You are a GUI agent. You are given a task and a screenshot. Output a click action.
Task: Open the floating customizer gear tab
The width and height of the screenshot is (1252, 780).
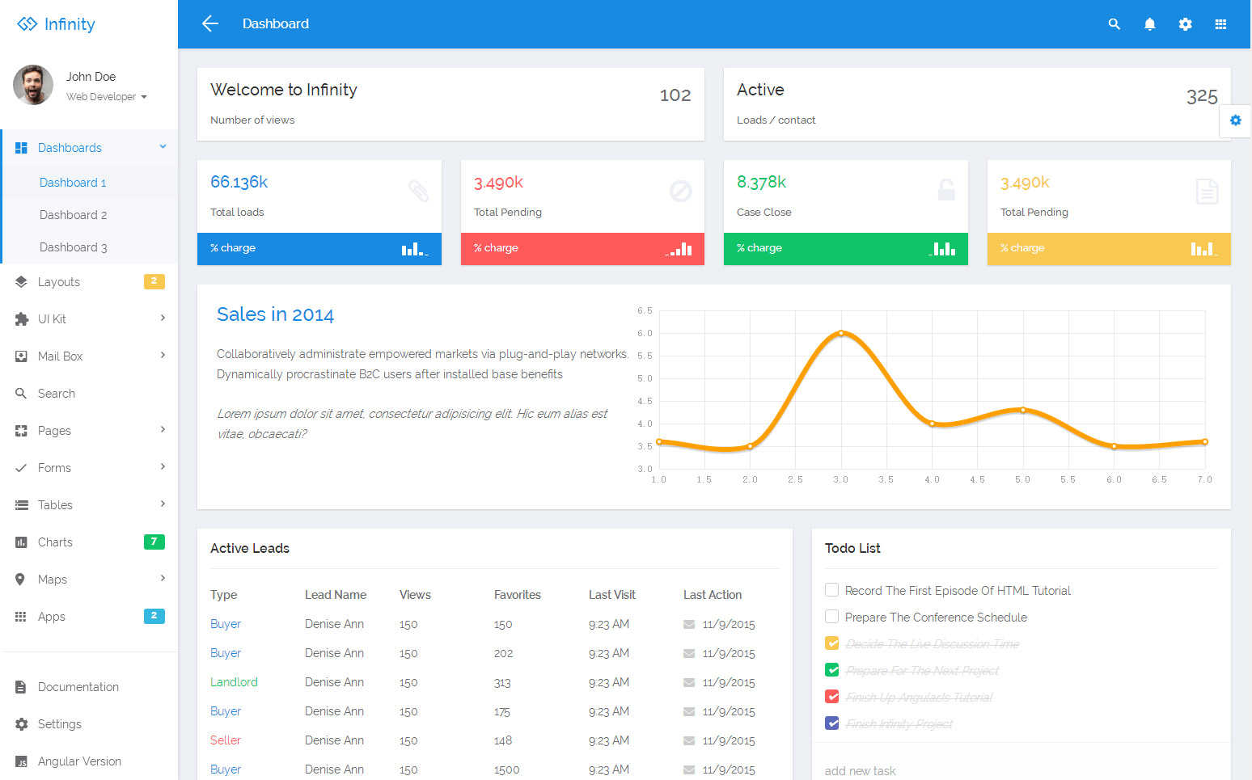1235,120
